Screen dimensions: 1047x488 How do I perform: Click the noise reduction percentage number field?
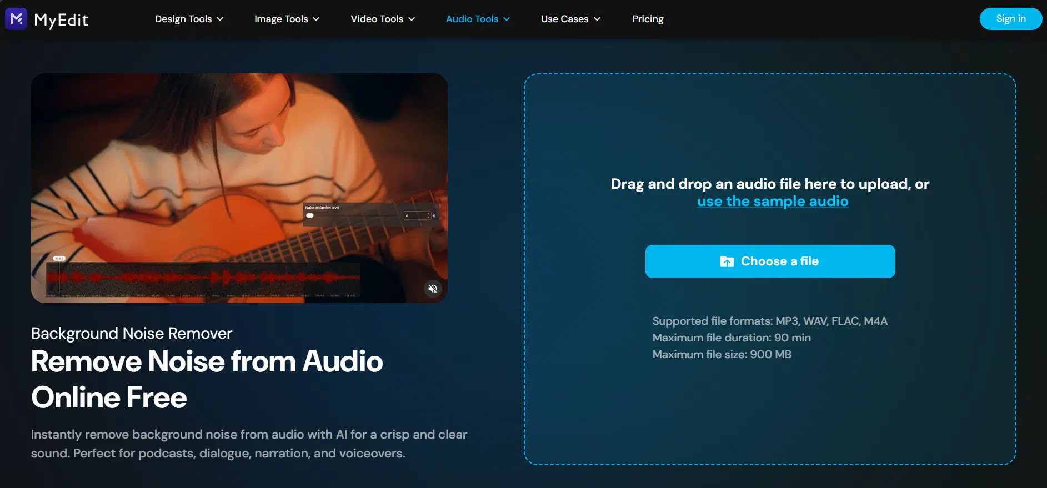[417, 215]
